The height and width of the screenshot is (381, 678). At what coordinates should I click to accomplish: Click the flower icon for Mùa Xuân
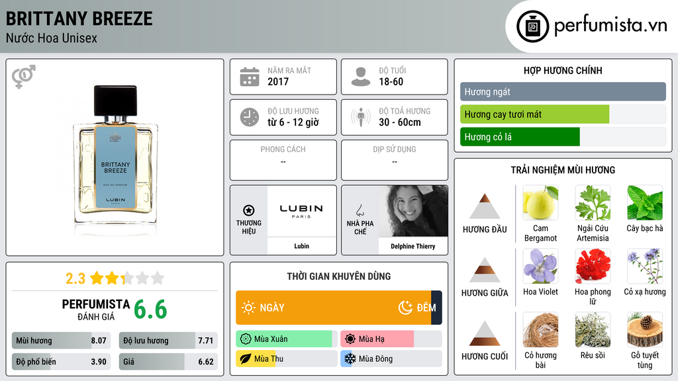246,339
